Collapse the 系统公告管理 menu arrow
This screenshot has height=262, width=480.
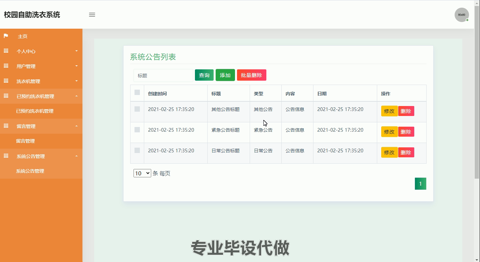(x=76, y=156)
